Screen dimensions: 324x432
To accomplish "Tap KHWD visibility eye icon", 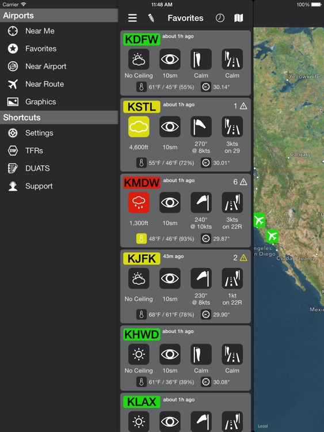I will (x=170, y=354).
